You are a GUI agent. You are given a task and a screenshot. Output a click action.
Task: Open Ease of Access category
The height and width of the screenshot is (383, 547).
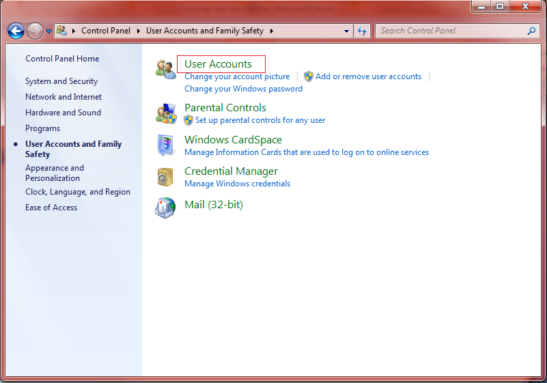[x=51, y=208]
